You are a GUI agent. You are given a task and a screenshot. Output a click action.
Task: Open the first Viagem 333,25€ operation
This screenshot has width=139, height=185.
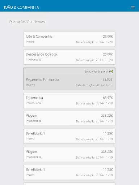[x=69, y=119]
